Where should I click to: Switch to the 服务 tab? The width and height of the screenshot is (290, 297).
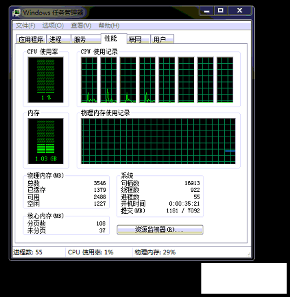[x=86, y=39]
